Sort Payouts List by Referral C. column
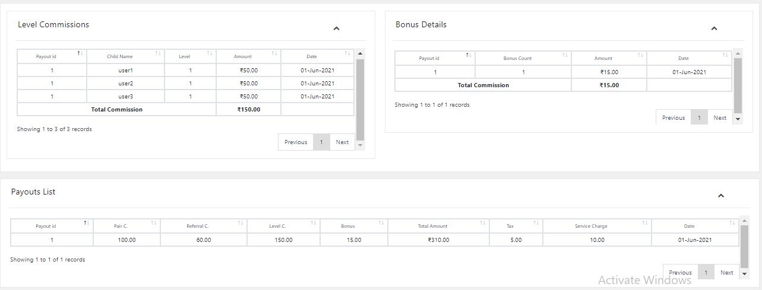Screen dimensions: 762x290 tap(203, 226)
